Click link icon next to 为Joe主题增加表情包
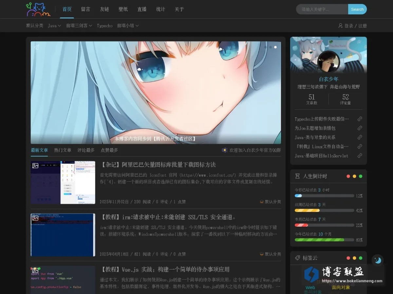Image resolution: width=393 pixels, height=294 pixels. [x=360, y=128]
